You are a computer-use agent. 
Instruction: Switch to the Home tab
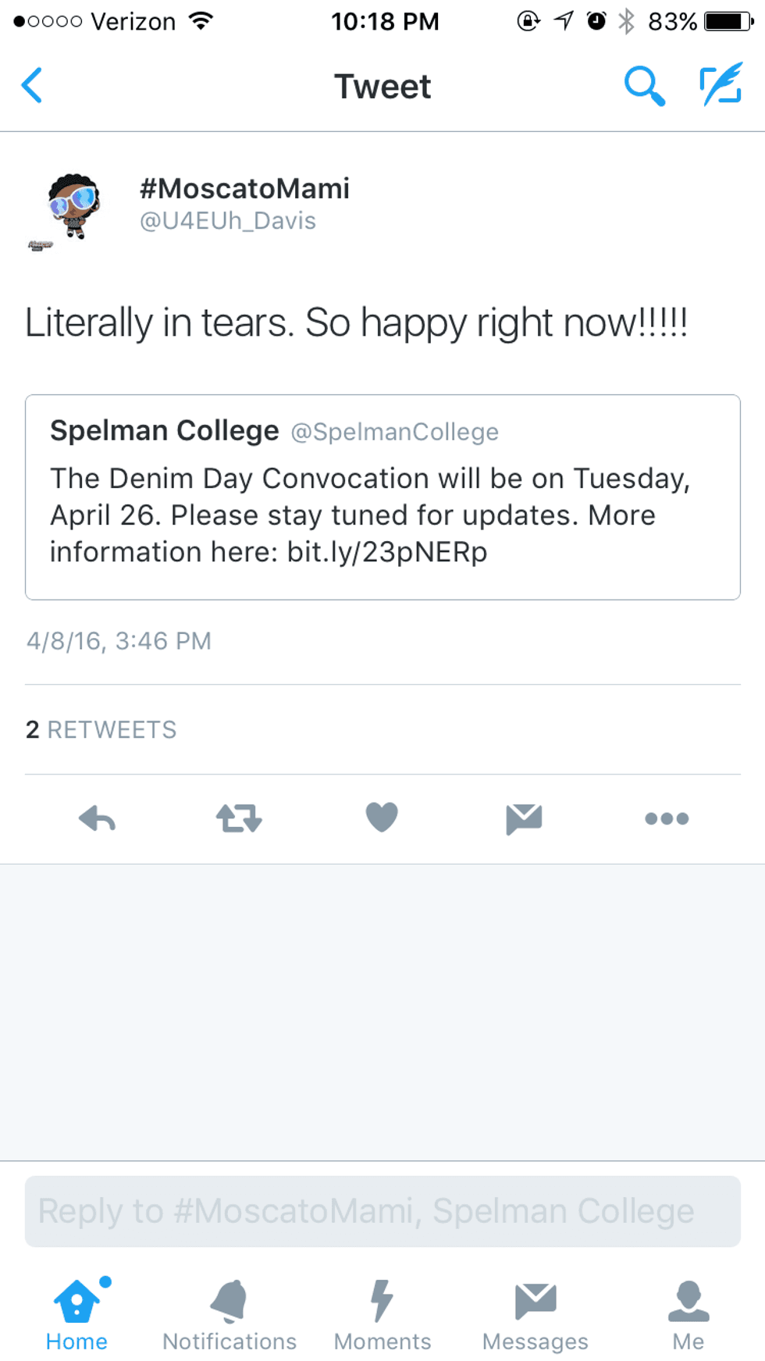76,1316
